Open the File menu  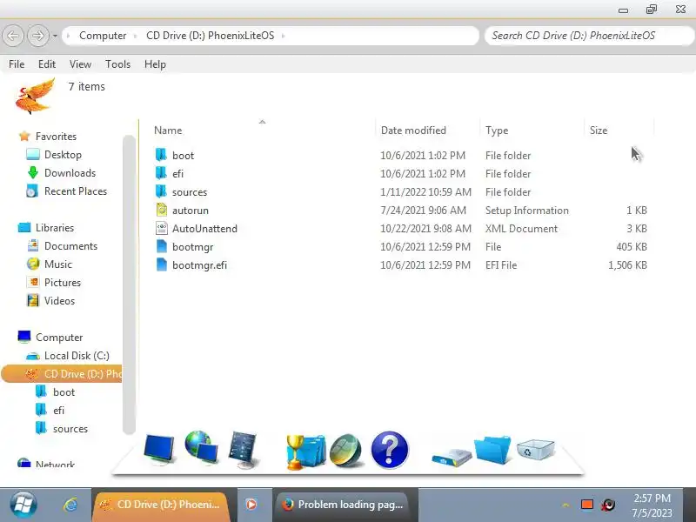point(17,64)
